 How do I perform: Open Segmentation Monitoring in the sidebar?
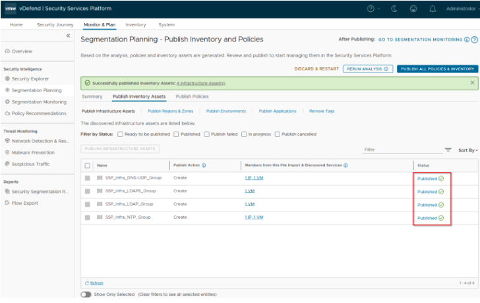point(39,101)
